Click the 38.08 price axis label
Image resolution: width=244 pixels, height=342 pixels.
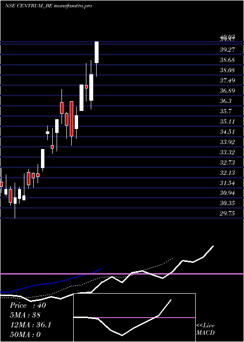(x=227, y=70)
